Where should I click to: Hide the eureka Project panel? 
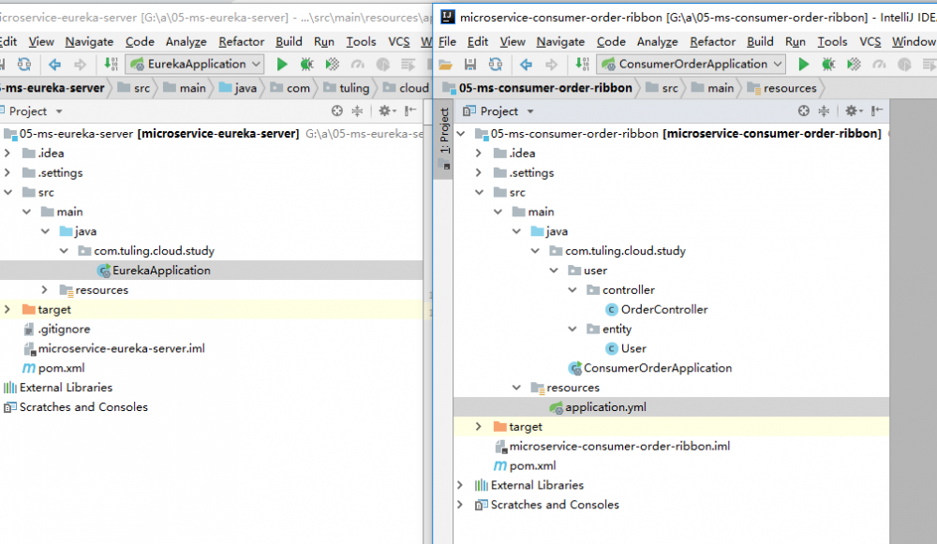click(x=410, y=111)
